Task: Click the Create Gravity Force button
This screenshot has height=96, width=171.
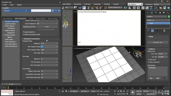Action: tap(29, 27)
